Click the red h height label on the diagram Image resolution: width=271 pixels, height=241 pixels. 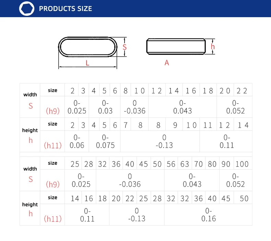tap(213, 47)
